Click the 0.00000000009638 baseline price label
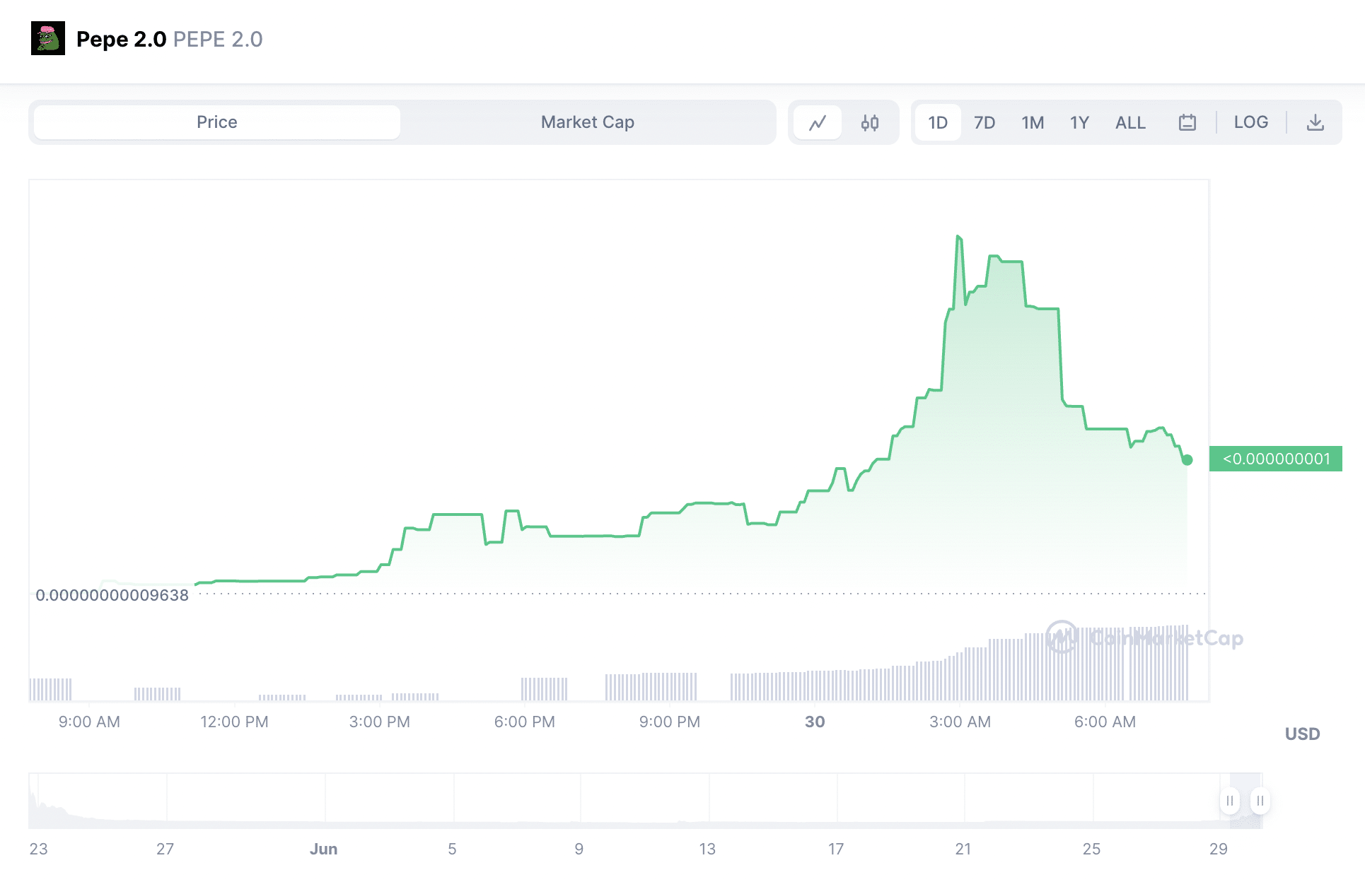The width and height of the screenshot is (1365, 882). pyautogui.click(x=112, y=595)
